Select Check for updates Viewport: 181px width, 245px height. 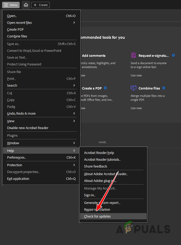click(113, 216)
